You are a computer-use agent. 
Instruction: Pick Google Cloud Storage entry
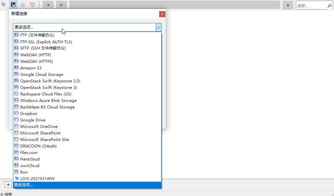click(87, 74)
